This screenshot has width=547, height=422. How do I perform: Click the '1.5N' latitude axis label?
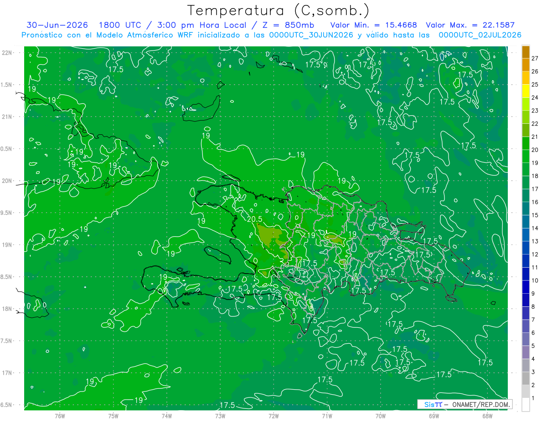(x=6, y=85)
